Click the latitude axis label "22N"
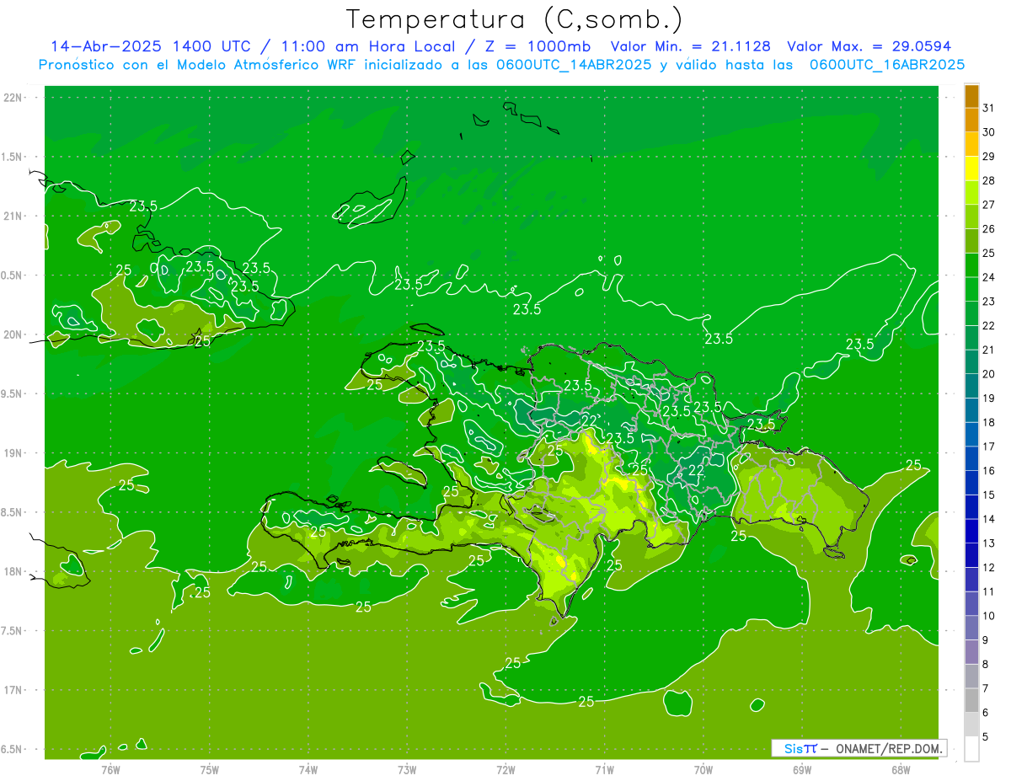Image resolution: width=1011 pixels, height=781 pixels. click(x=13, y=98)
